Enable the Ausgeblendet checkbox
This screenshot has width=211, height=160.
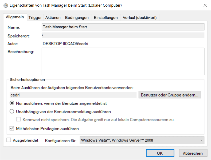9,140
